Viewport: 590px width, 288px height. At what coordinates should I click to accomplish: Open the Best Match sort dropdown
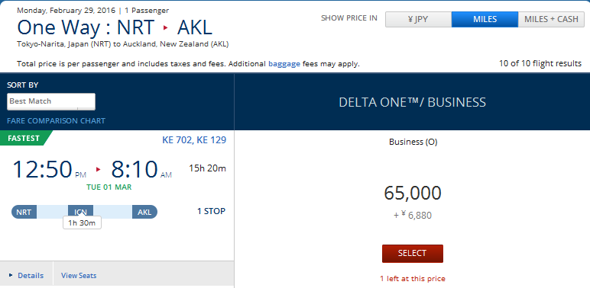[51, 101]
